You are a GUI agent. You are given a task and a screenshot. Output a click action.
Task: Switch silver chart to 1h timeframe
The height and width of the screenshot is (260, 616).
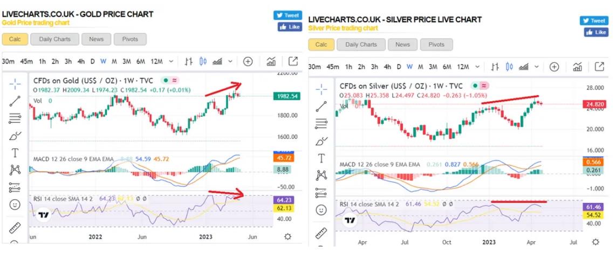coord(349,67)
